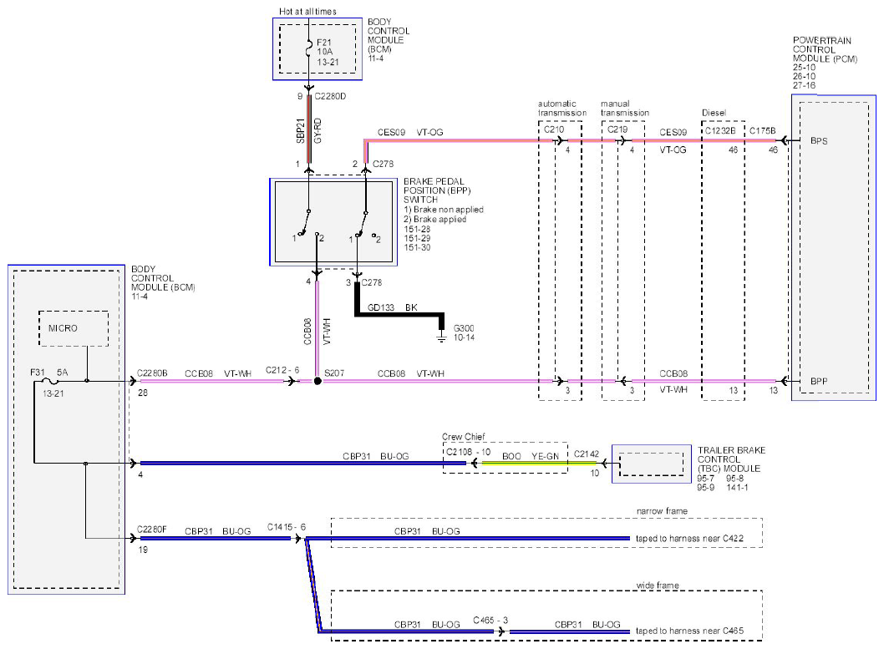Click the 'narrow frame' label

[662, 511]
